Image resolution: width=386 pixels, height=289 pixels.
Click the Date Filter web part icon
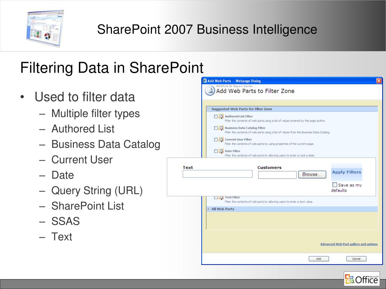tap(221, 151)
